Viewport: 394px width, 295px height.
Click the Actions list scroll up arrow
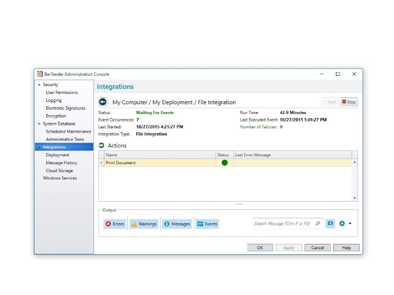pyautogui.click(x=355, y=162)
